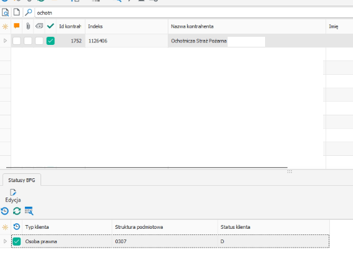Click the paperclip attachment column header
Viewport: 353px width, 255px height.
(28, 26)
